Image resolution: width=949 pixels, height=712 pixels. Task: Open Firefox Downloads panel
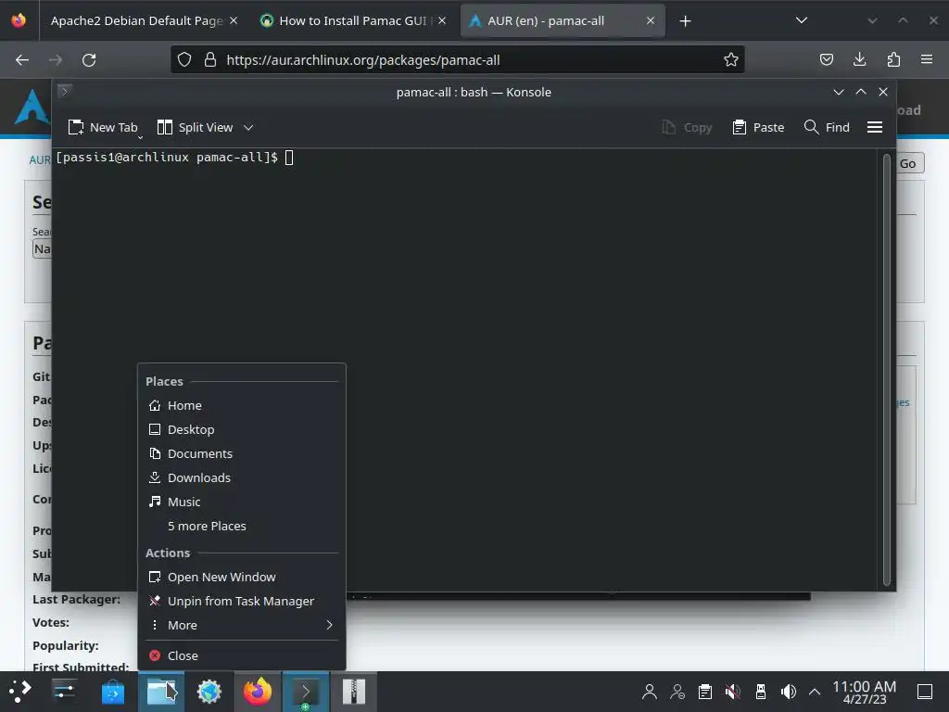(x=859, y=59)
